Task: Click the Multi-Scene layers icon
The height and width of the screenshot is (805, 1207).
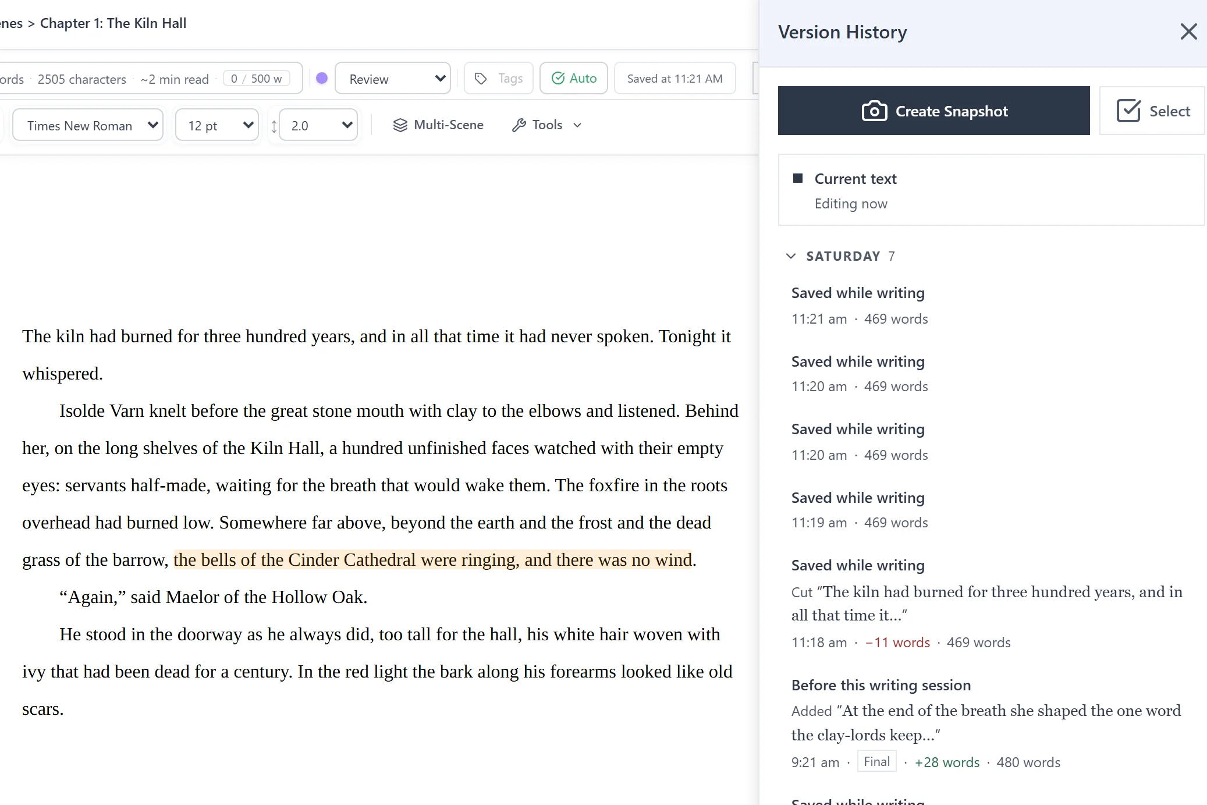Action: 400,125
